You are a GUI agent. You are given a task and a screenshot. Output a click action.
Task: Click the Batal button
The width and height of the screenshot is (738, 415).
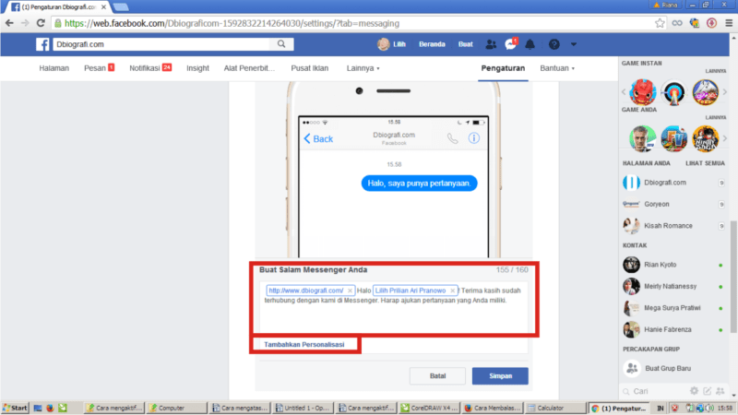coord(437,376)
